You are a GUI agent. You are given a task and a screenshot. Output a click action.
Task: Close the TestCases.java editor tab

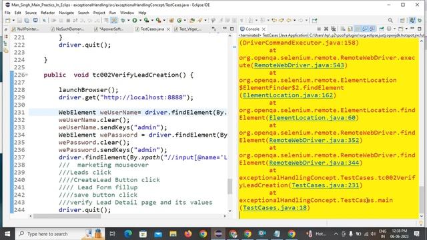168,29
